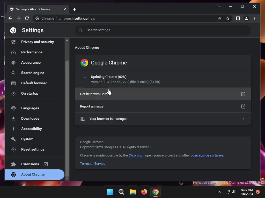The height and width of the screenshot is (198, 265).
Task: Select About Chrome in sidebar
Action: click(x=35, y=175)
